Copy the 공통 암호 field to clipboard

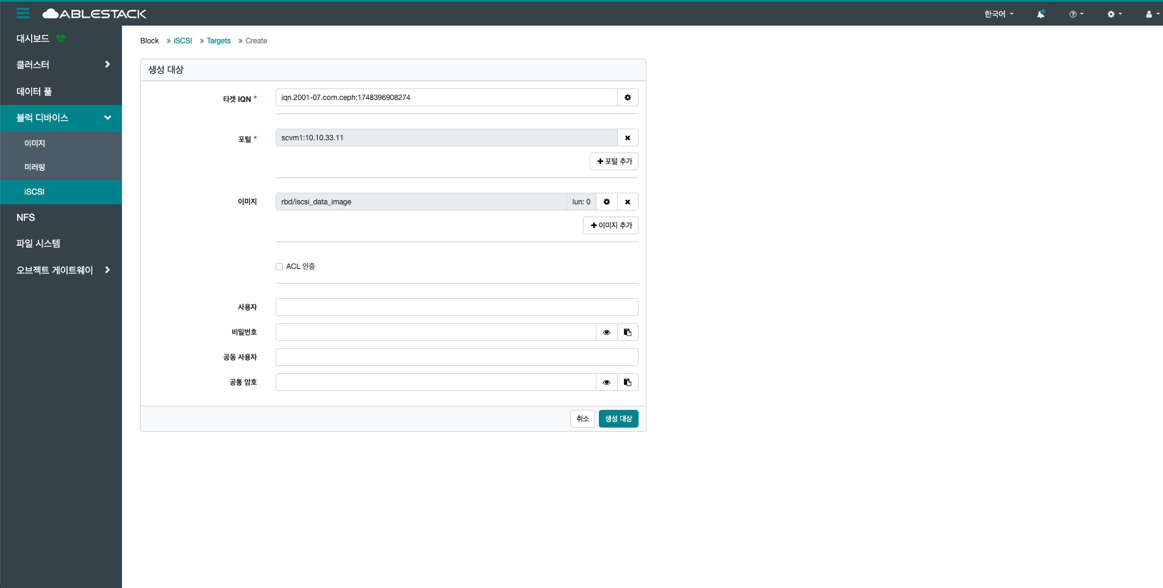pyautogui.click(x=628, y=382)
